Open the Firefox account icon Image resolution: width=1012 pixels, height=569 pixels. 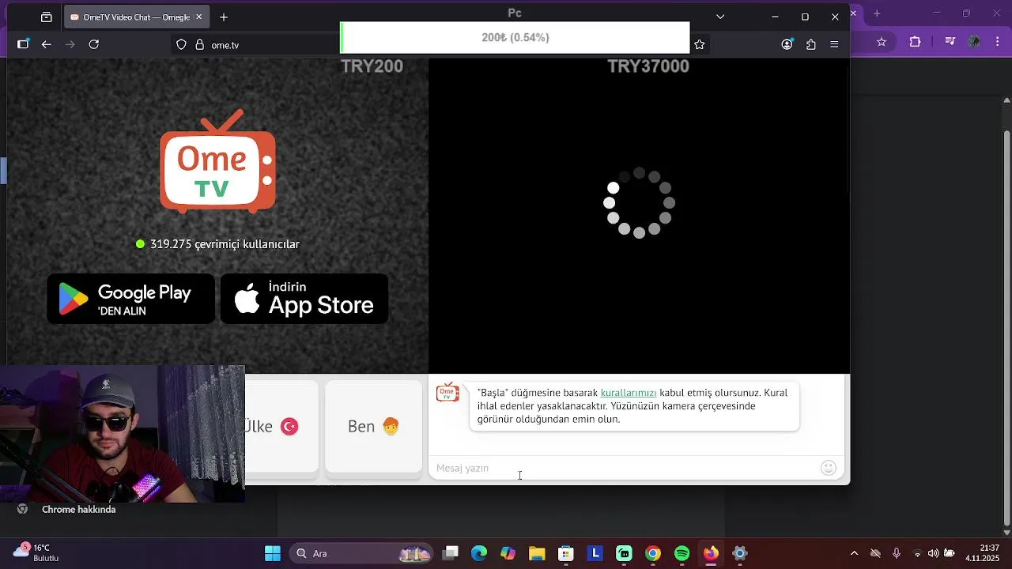(787, 44)
